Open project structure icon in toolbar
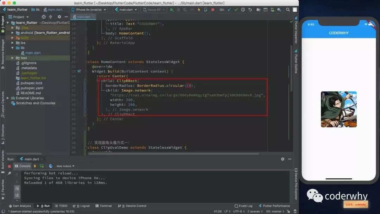380x214 pixels. pyautogui.click(x=258, y=10)
